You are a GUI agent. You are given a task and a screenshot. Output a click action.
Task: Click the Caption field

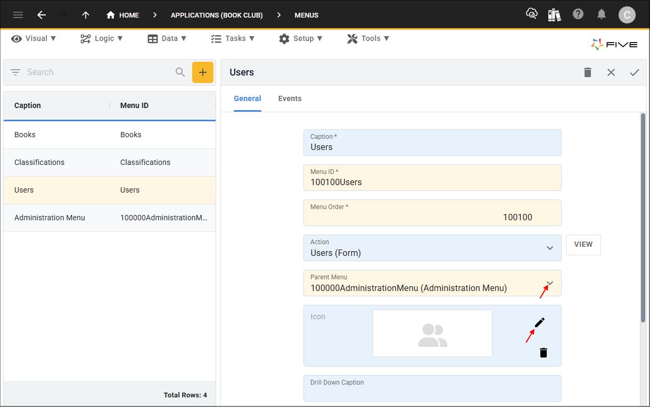coord(432,143)
